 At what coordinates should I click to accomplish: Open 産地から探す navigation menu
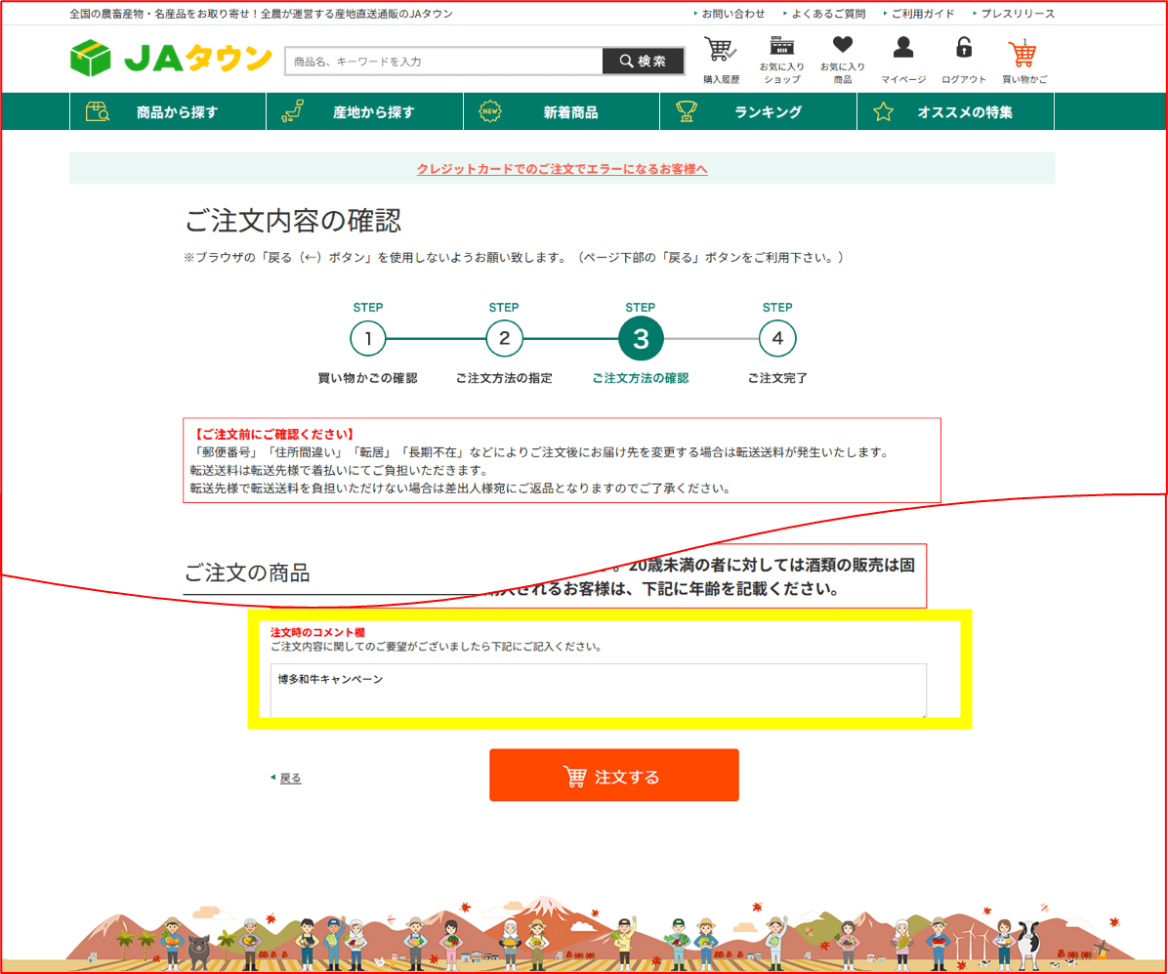click(x=364, y=112)
